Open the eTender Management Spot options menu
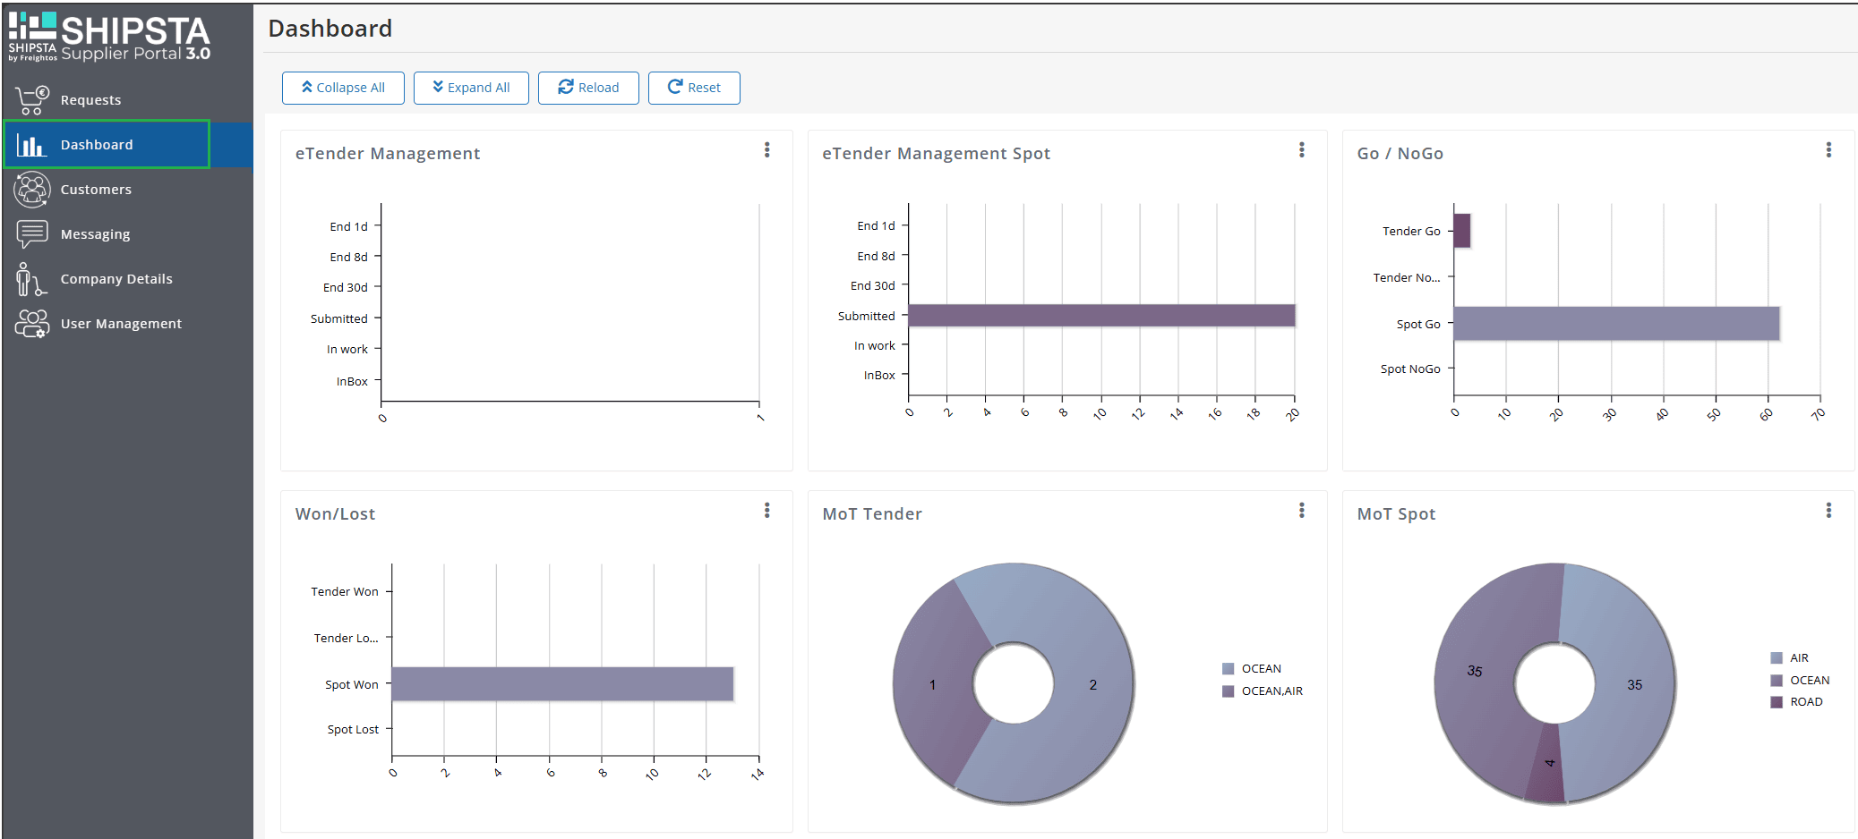1858x839 pixels. [1302, 150]
